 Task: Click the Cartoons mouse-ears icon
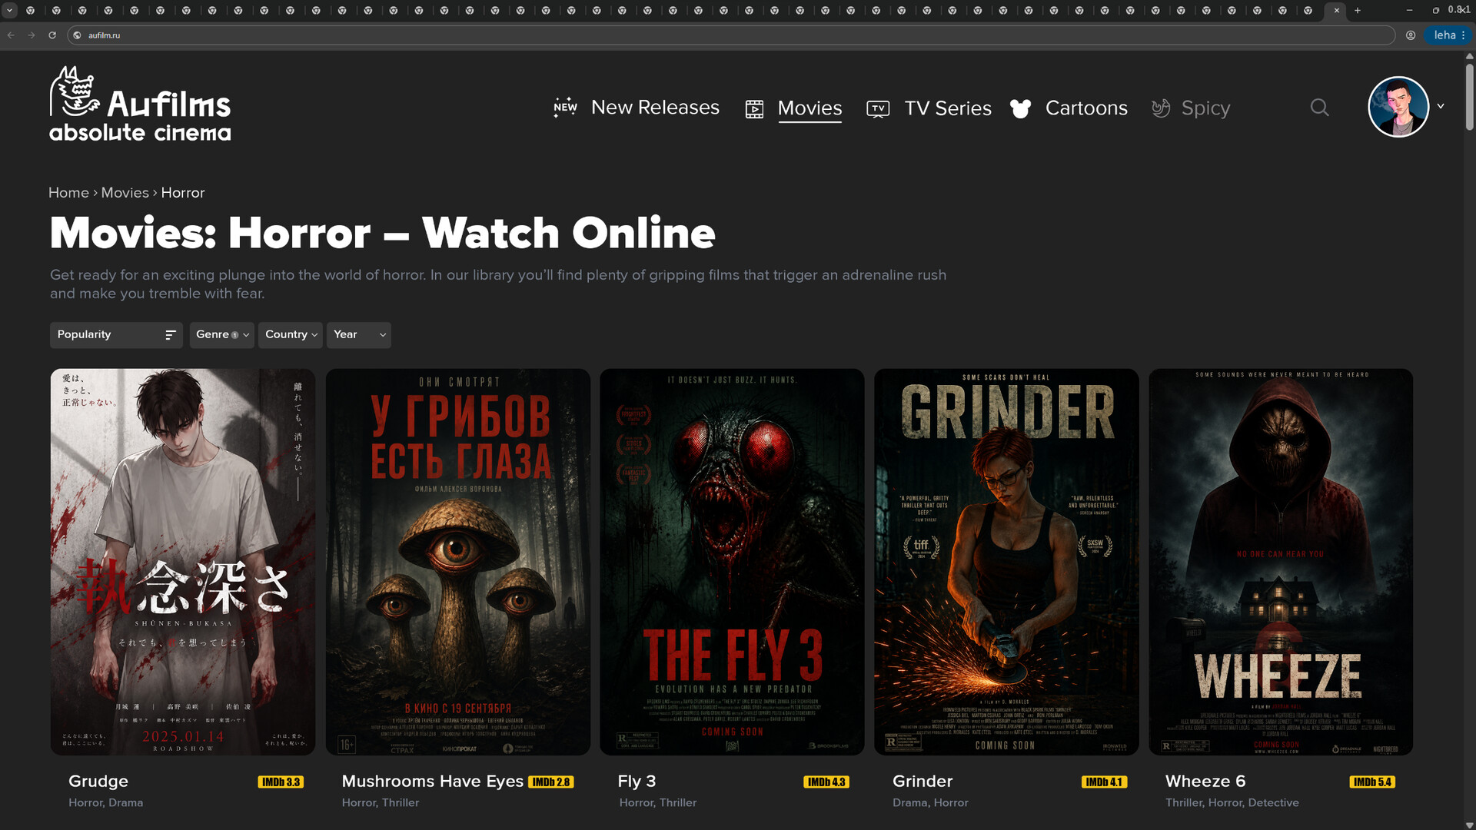(x=1020, y=109)
